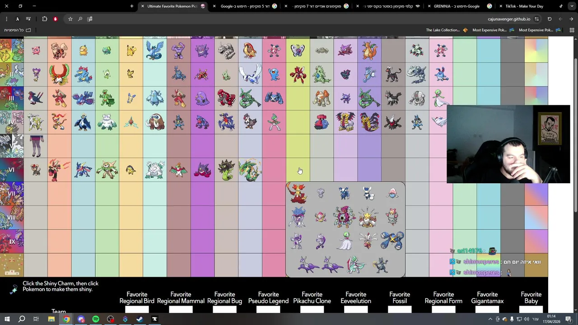Select Darkrai in the generation IV row
The width and height of the screenshot is (578, 325).
pyautogui.click(x=393, y=122)
